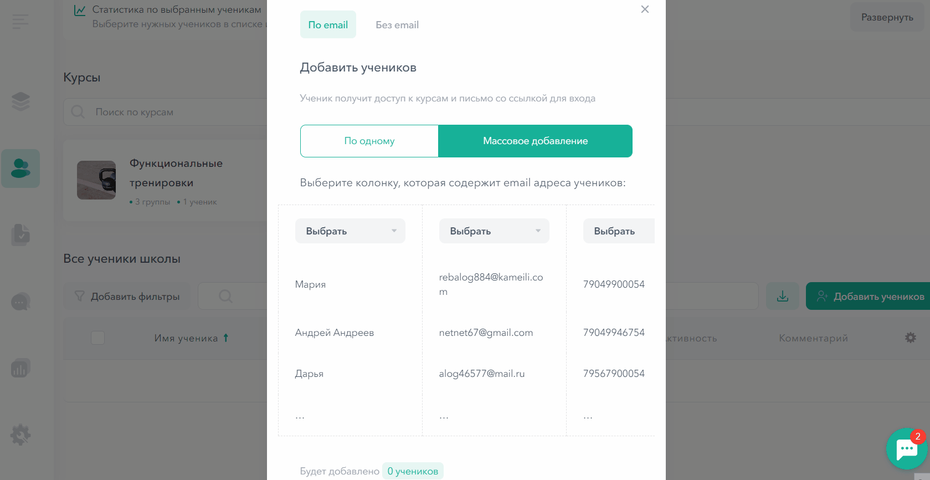This screenshot has height=480, width=930.
Task: Open the courses layers icon in sidebar
Action: [20, 101]
